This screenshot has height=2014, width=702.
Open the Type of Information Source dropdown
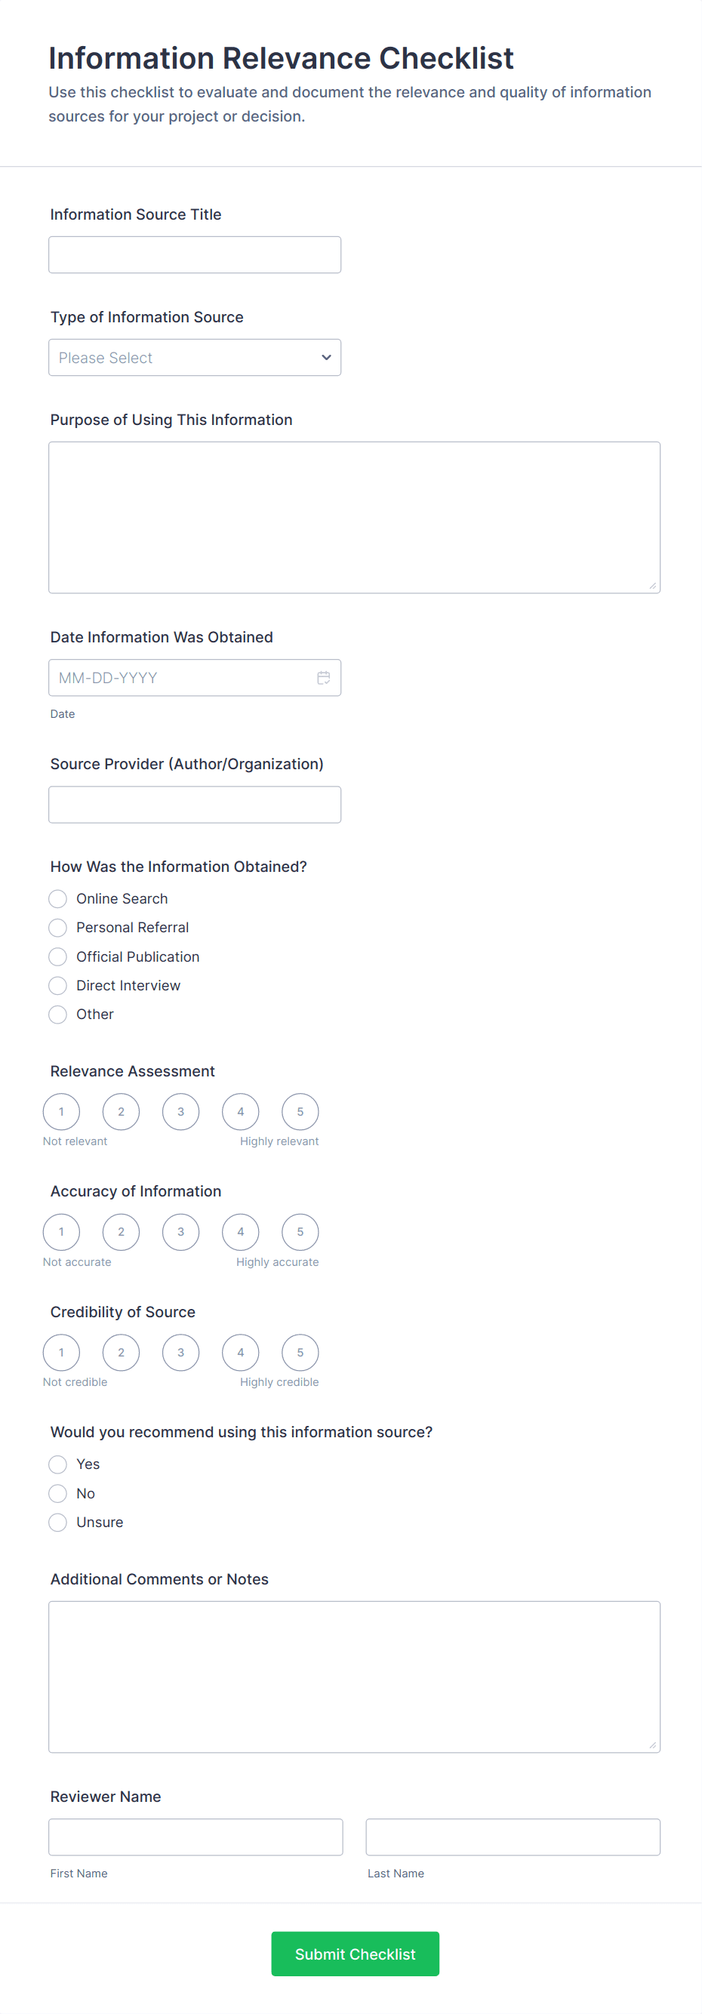(x=195, y=357)
